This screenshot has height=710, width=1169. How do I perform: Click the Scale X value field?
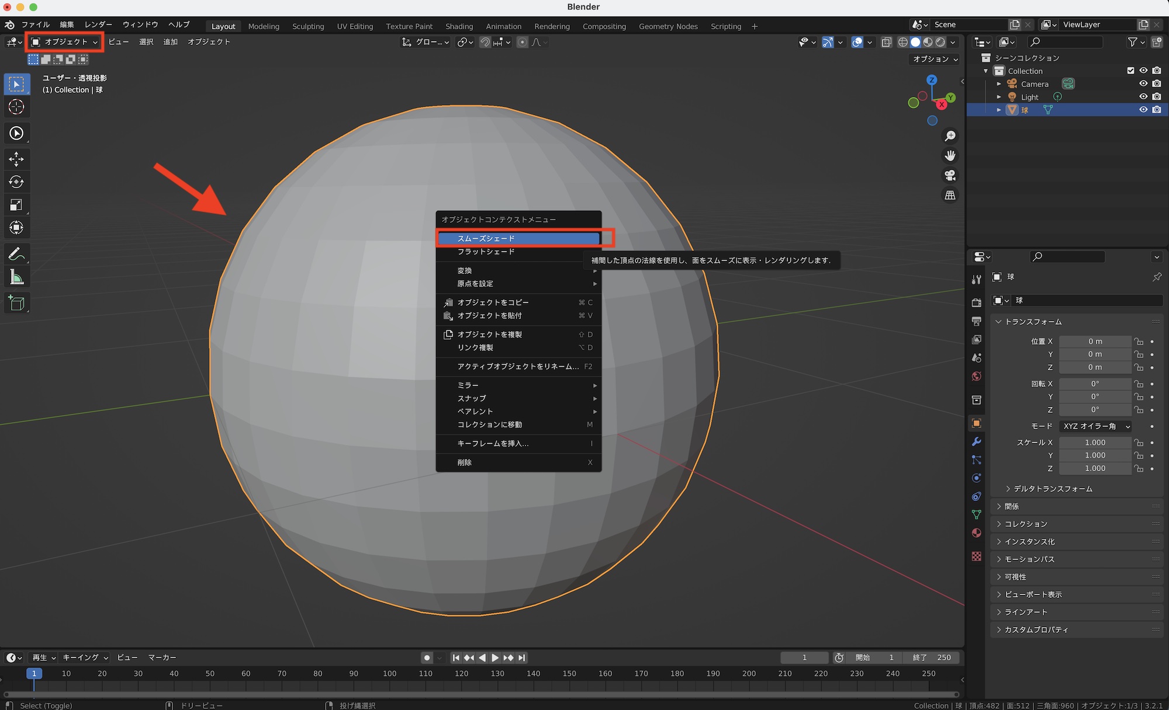click(x=1095, y=443)
